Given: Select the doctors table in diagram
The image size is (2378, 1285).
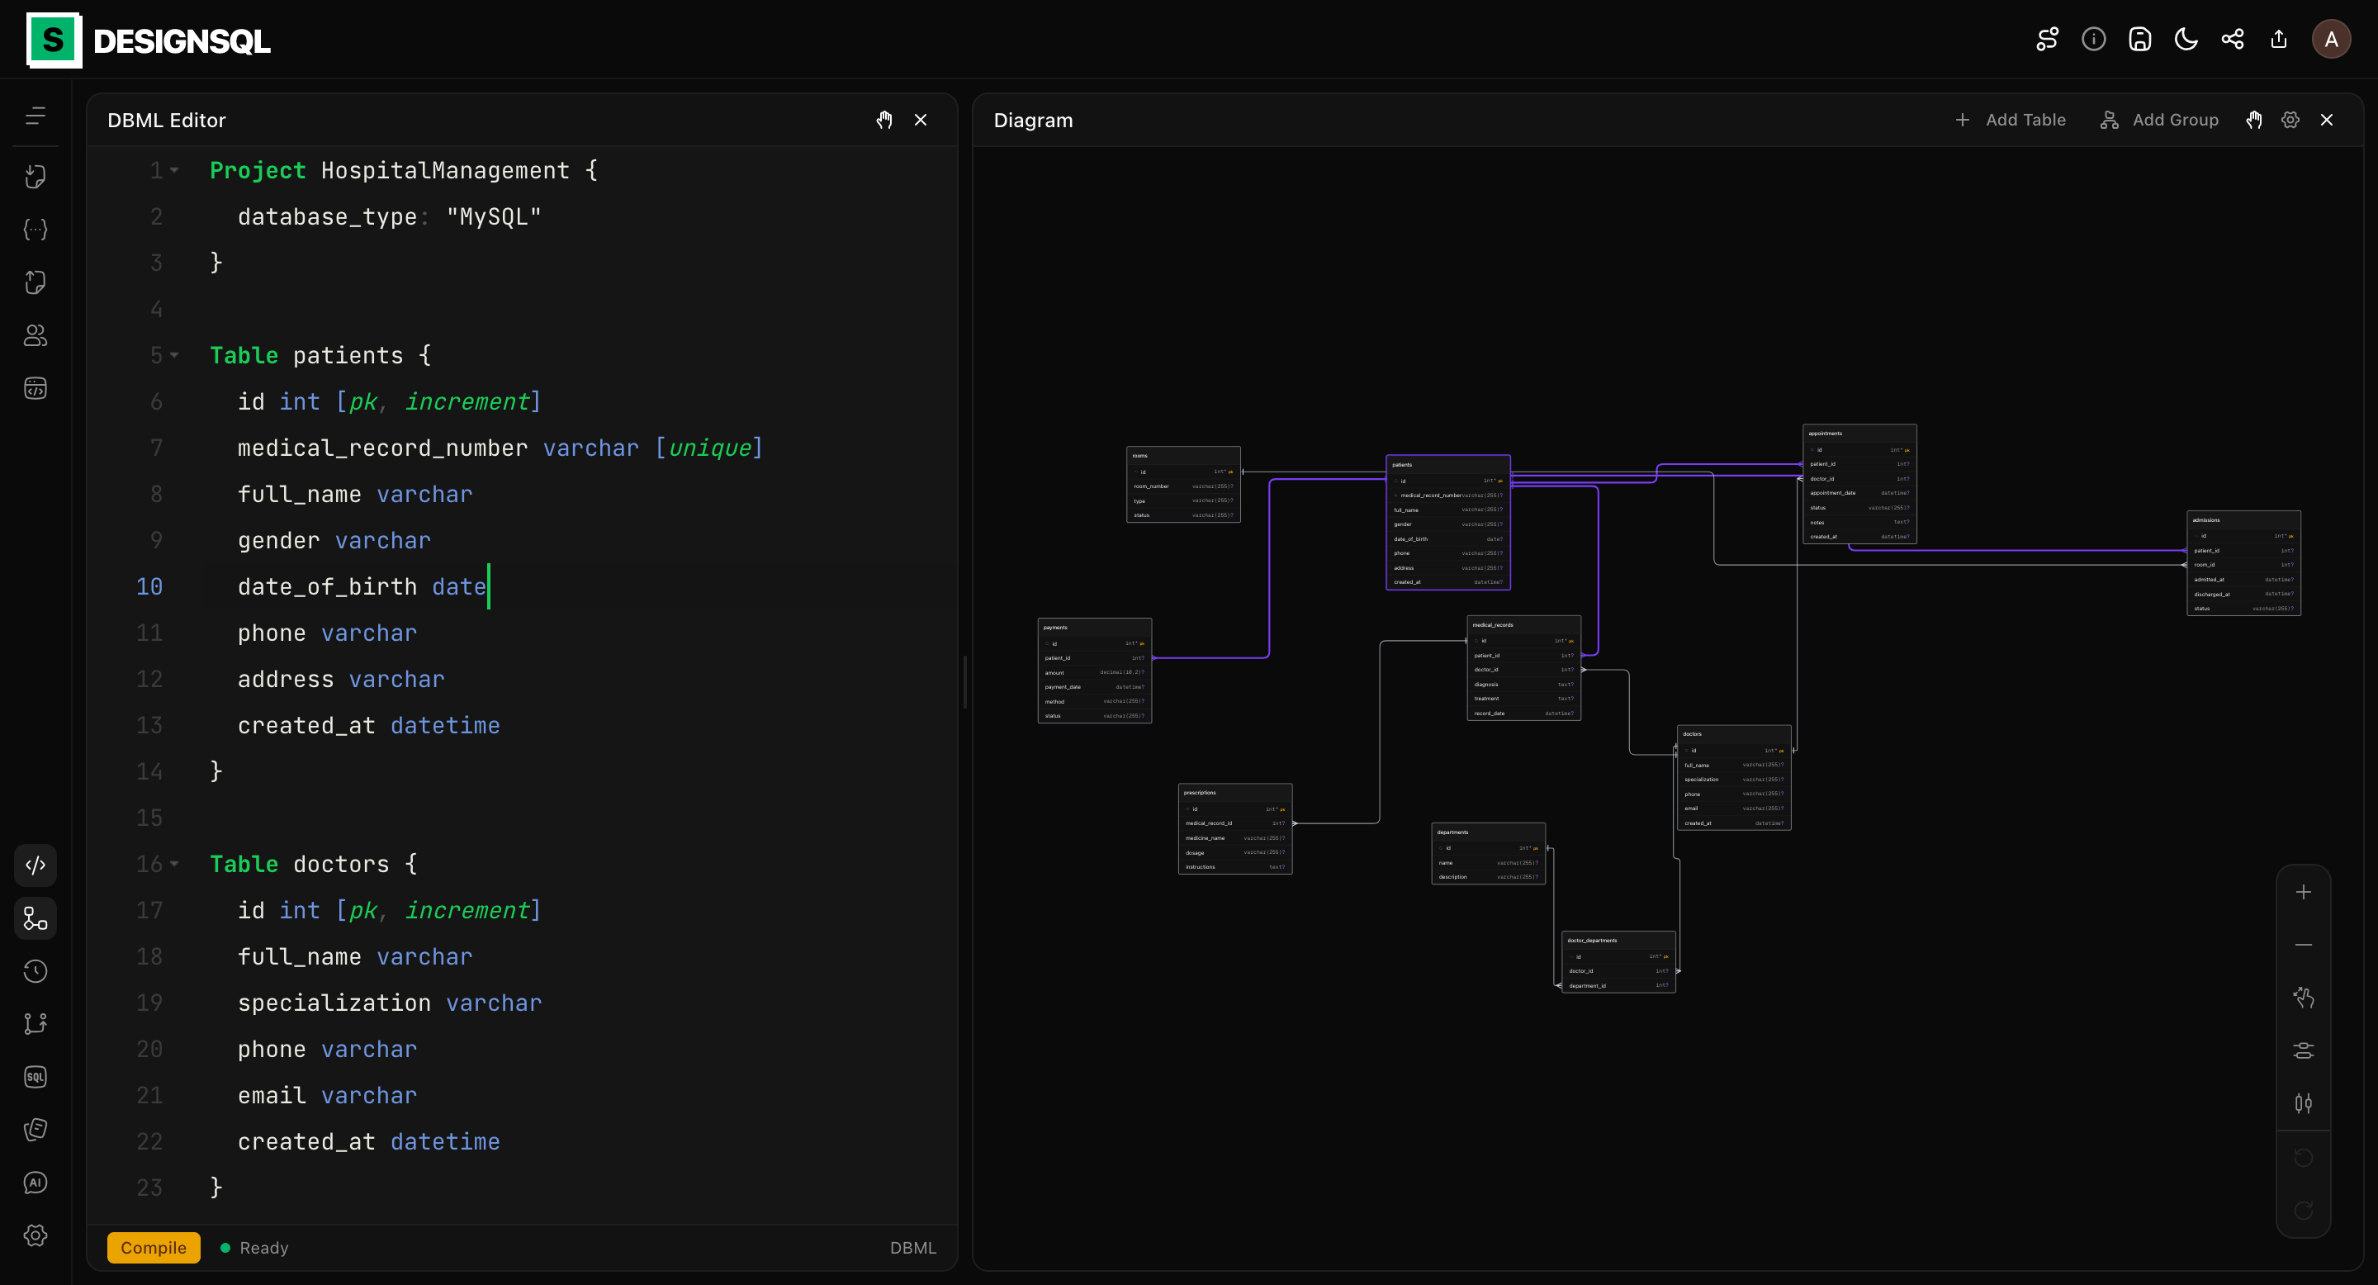Looking at the screenshot, I should tap(1734, 777).
